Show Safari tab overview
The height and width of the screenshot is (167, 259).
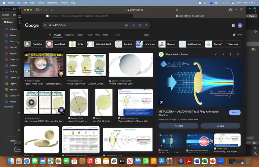pos(242,10)
